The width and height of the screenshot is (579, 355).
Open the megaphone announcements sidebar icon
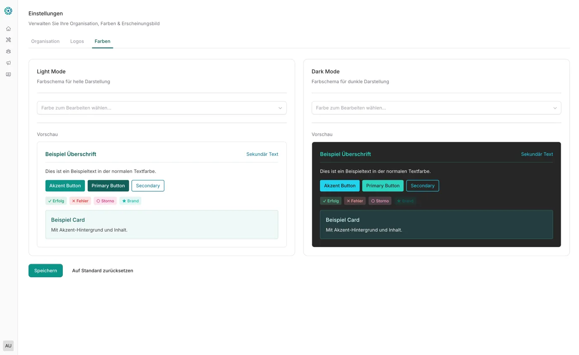pos(8,63)
